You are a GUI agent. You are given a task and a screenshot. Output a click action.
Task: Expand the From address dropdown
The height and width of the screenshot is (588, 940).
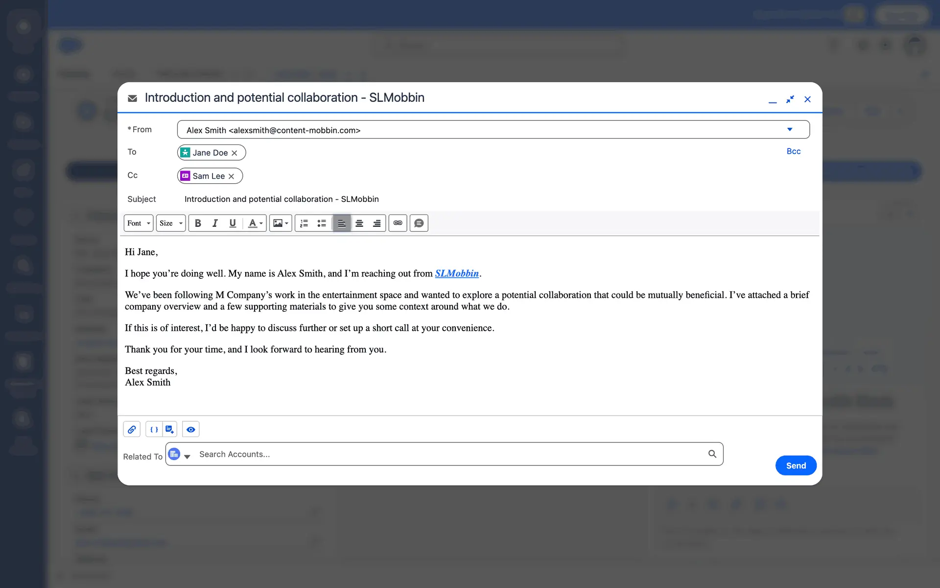789,130
